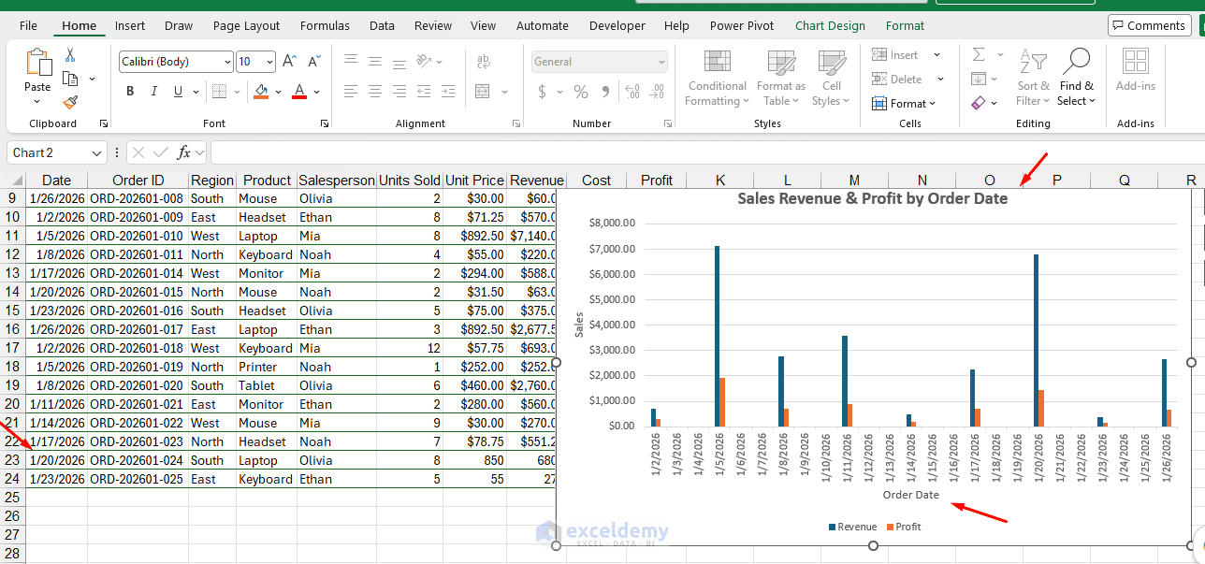Apply the Comma Style icon

click(x=605, y=92)
